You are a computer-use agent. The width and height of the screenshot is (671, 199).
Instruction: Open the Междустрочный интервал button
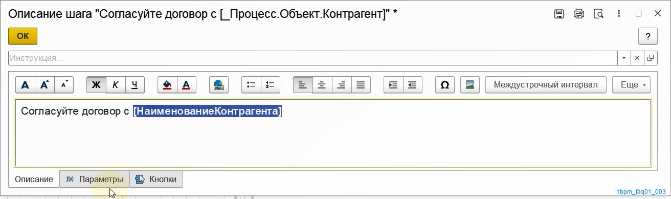[x=546, y=85]
